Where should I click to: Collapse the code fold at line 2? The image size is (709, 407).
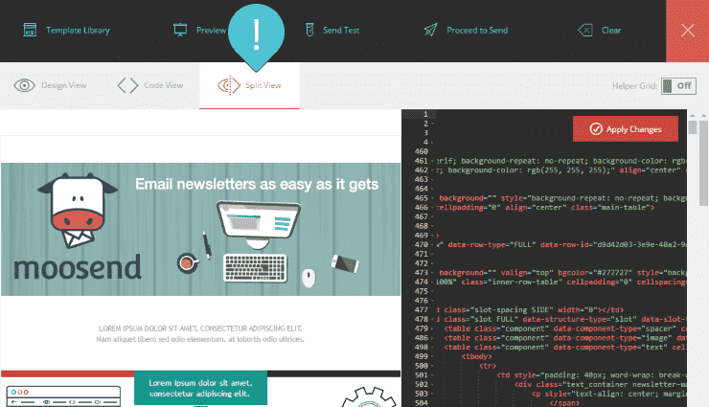pyautogui.click(x=433, y=124)
